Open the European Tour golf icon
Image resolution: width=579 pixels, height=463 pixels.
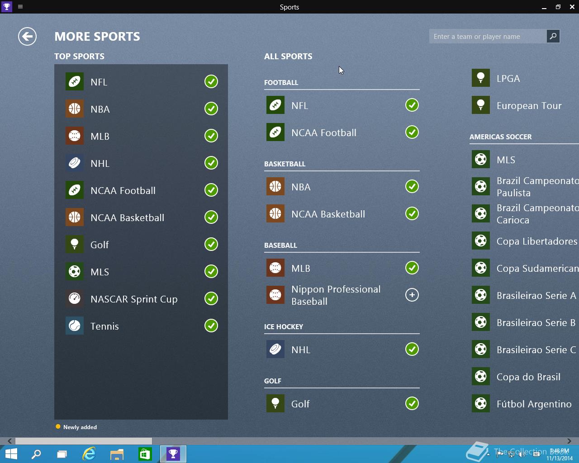(x=481, y=105)
